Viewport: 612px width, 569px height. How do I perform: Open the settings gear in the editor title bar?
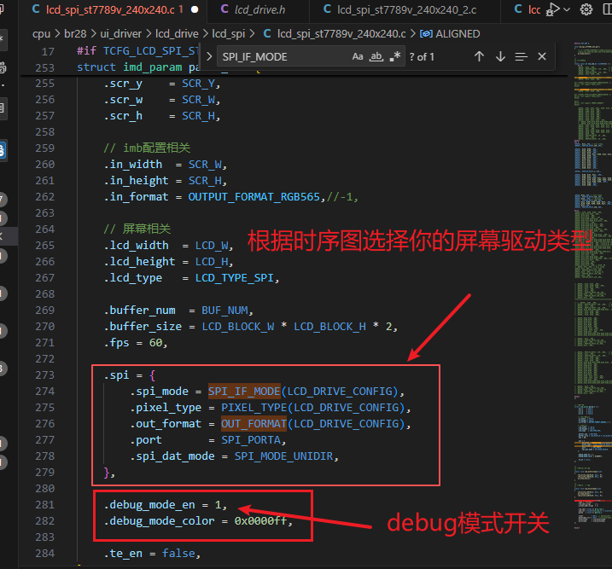586,9
